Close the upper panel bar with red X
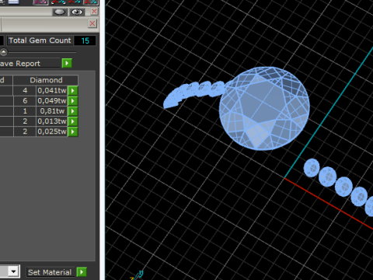373x280 pixels. pos(94,12)
